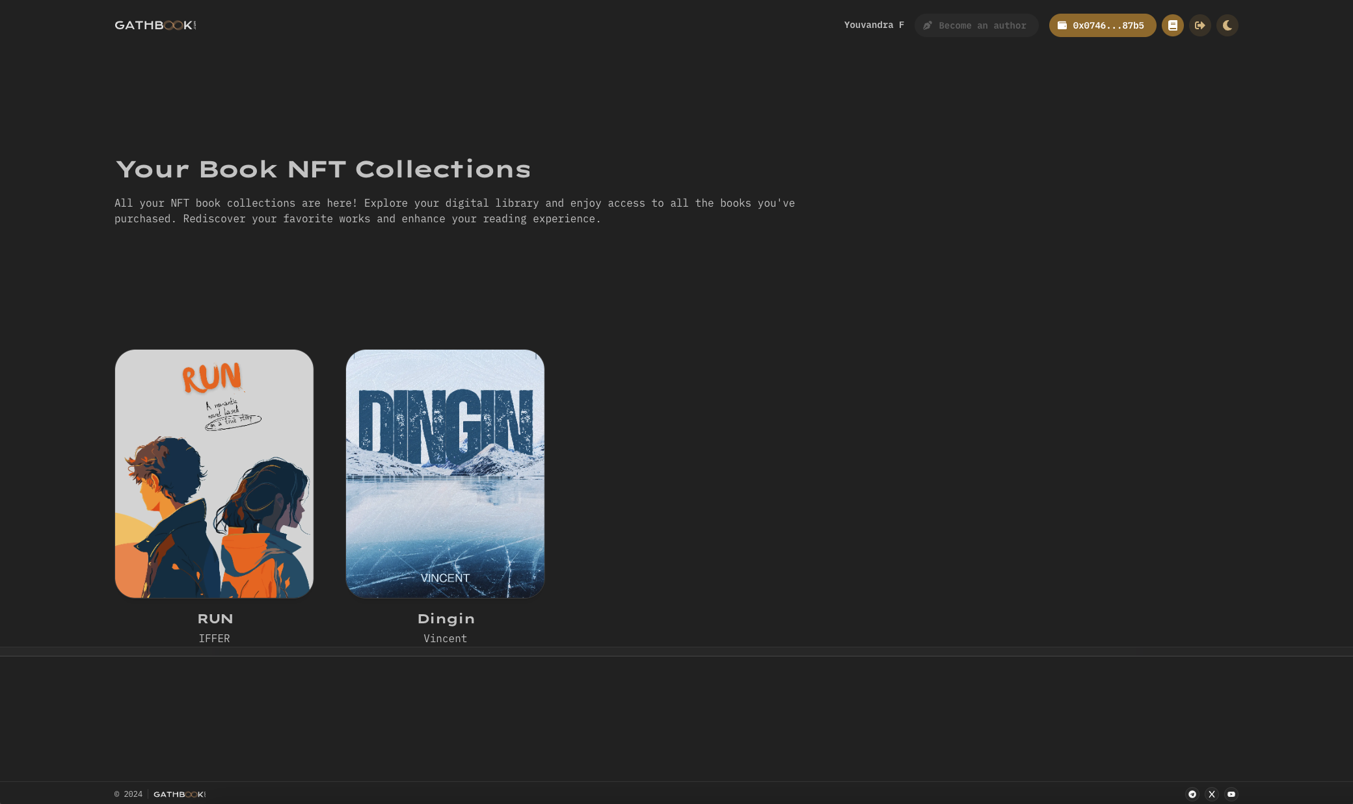Open the book library icon button

[x=1172, y=25]
